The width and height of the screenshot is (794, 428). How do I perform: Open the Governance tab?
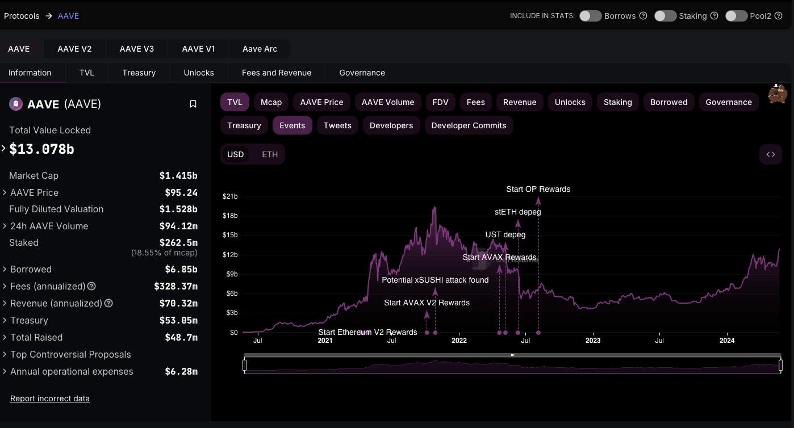(x=362, y=73)
